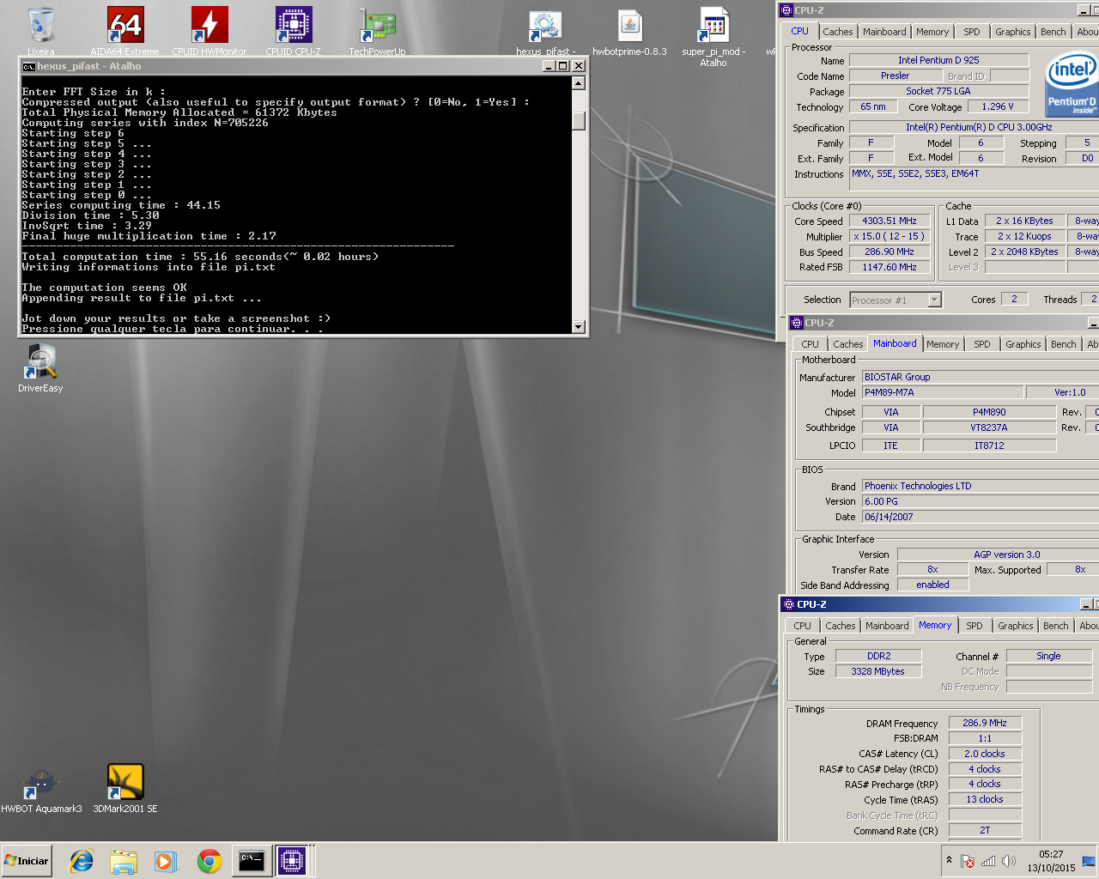Select Caches tab in top CPU-Z window
This screenshot has height=879, width=1099.
click(838, 32)
